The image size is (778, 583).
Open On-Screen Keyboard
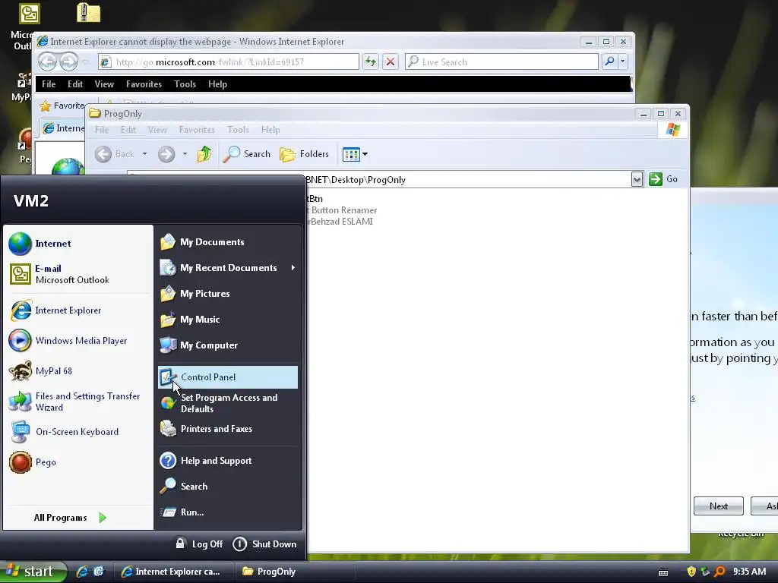(78, 432)
